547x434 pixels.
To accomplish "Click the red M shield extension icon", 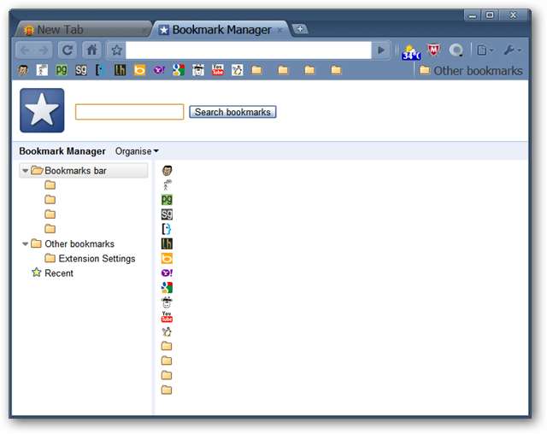I will tap(434, 50).
